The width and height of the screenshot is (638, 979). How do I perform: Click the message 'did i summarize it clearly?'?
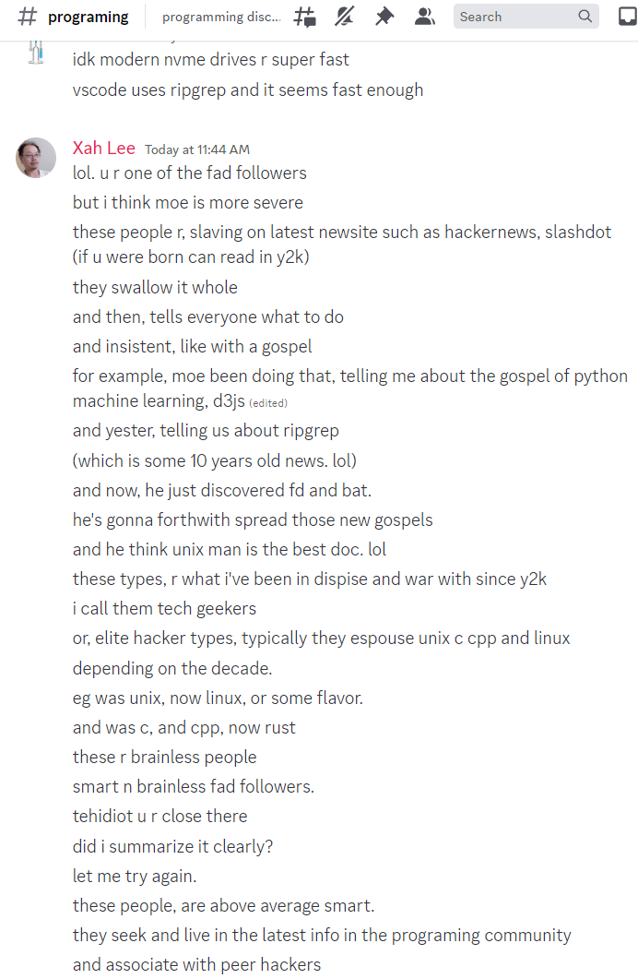point(172,847)
